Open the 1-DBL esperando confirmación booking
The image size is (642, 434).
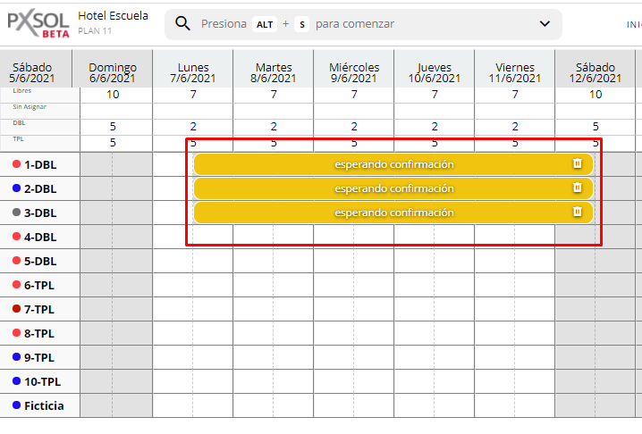click(393, 164)
